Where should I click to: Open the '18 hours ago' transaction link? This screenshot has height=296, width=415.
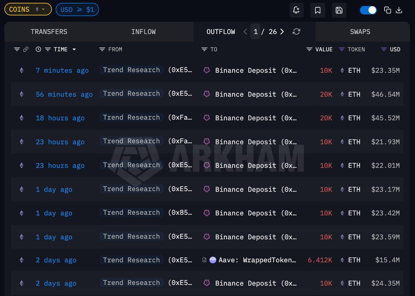click(60, 118)
